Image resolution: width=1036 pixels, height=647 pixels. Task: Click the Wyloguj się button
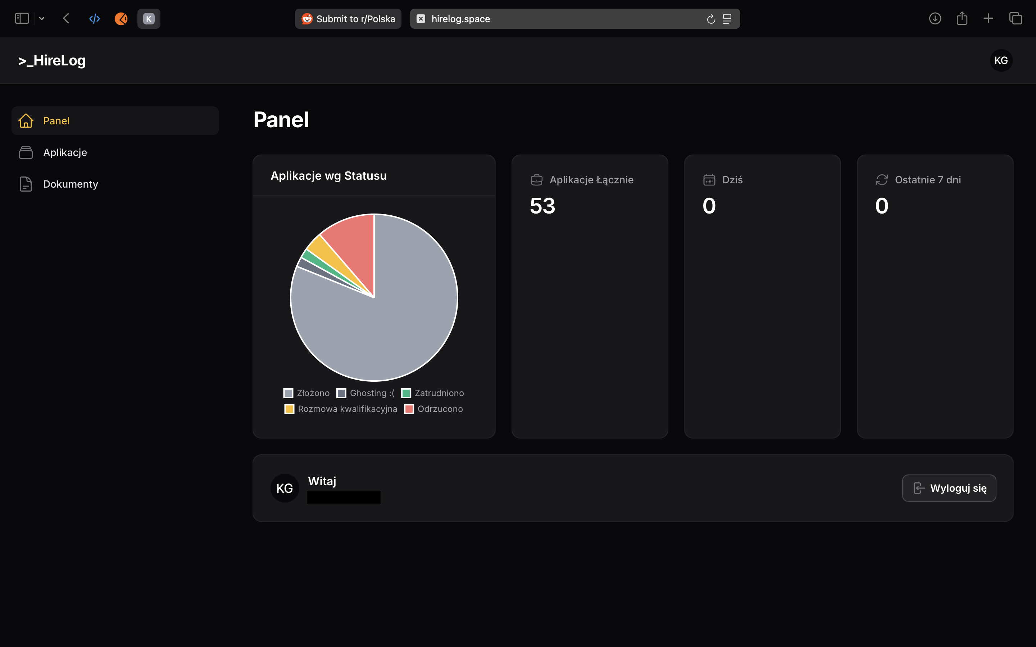[949, 488]
